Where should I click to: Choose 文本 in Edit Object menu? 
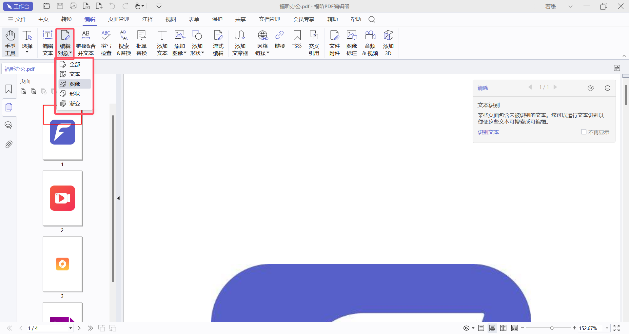(75, 74)
